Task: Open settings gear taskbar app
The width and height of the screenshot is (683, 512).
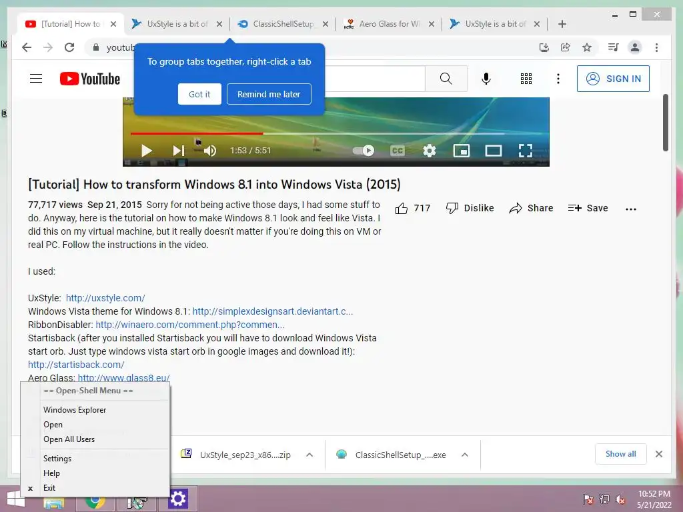Action: pyautogui.click(x=177, y=499)
